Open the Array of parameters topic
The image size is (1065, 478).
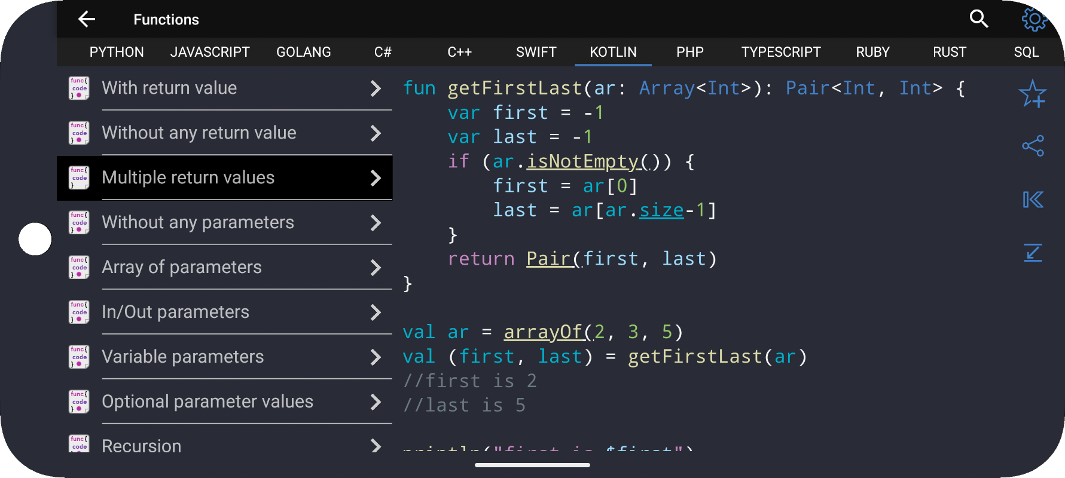(x=225, y=267)
